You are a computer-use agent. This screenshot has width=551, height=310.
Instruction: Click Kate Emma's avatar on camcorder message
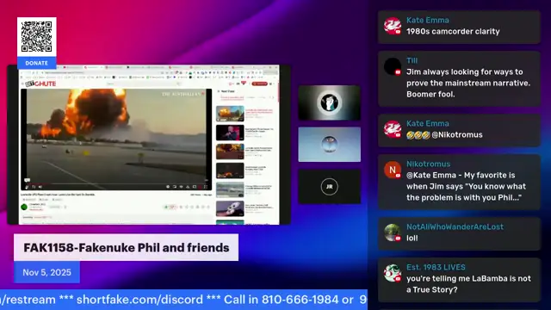tap(393, 26)
